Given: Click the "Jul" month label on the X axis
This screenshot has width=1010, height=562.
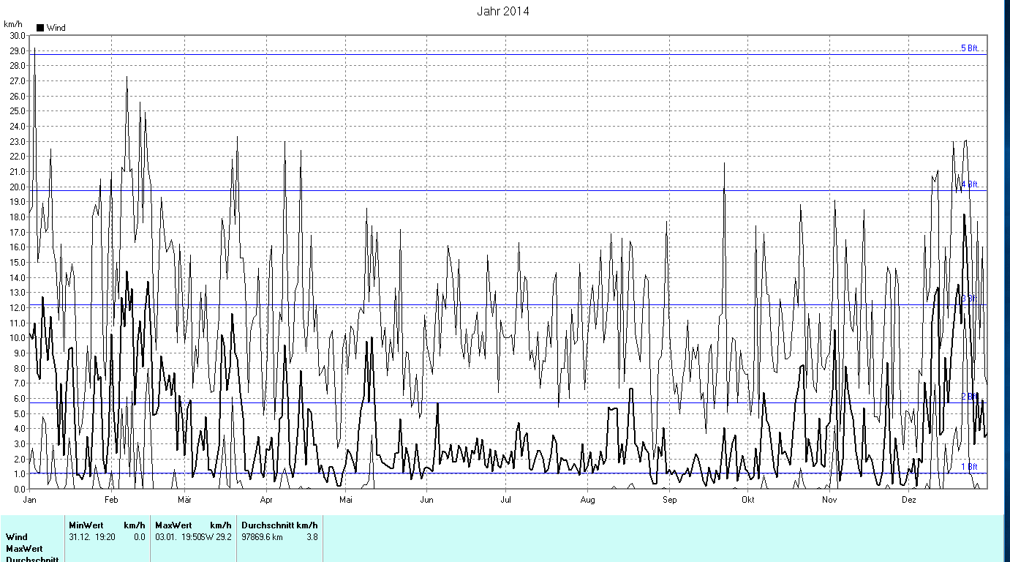Looking at the screenshot, I should click(x=505, y=500).
